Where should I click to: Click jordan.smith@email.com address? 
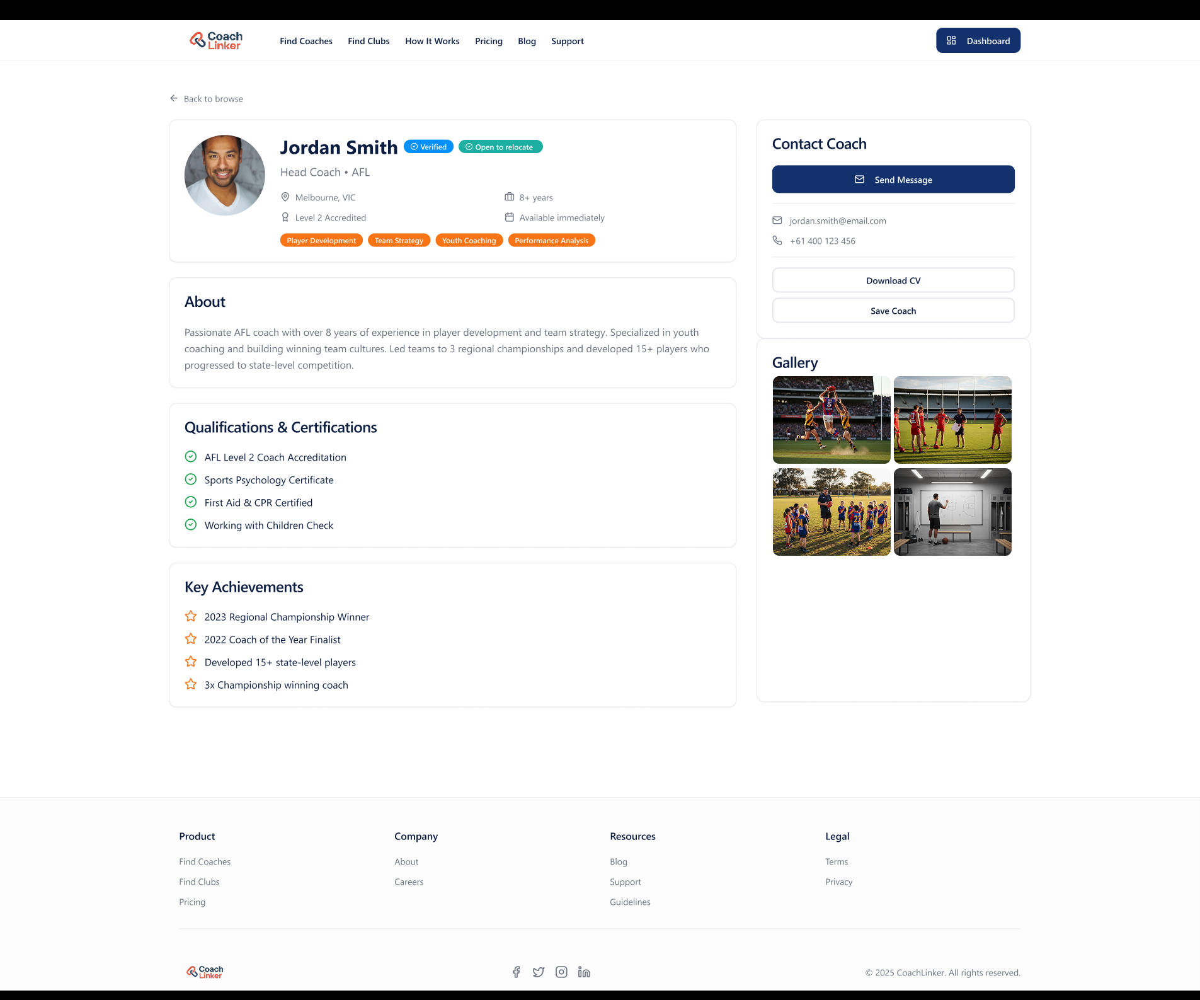(x=838, y=221)
